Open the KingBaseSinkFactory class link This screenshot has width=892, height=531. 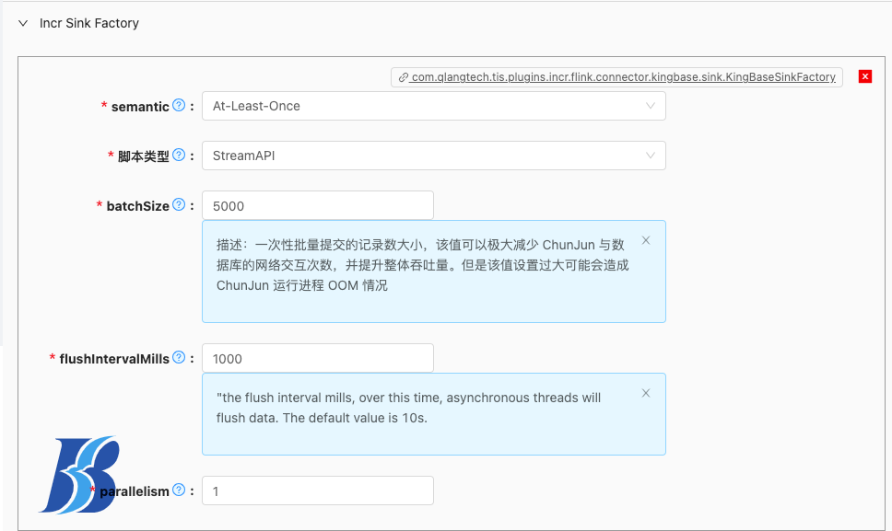click(617, 76)
